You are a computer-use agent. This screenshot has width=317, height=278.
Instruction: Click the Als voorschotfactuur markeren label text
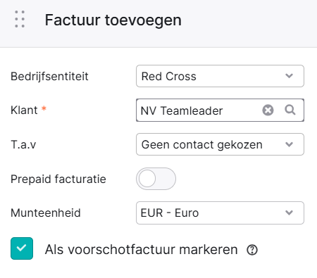pos(142,249)
